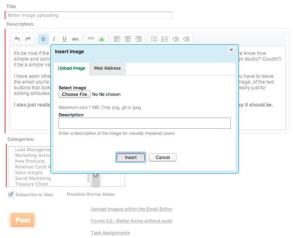Click the Redo arrow in editor toolbar
Screen dimensions: 293x238
28,39
